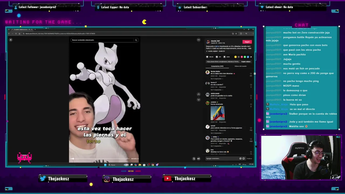Reply to Nicolas Muñoz's comment
The width and height of the screenshot is (345, 194).
[222, 76]
